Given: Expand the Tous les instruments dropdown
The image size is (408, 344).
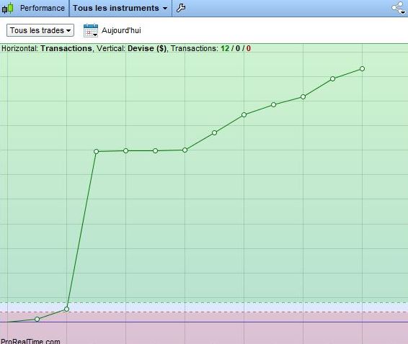Looking at the screenshot, I should tap(120, 8).
